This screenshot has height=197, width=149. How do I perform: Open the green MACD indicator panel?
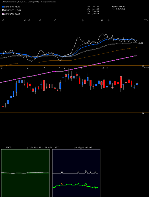25,173
